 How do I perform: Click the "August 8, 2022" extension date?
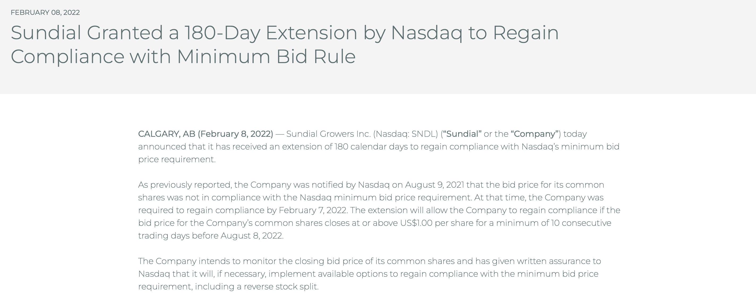point(251,236)
